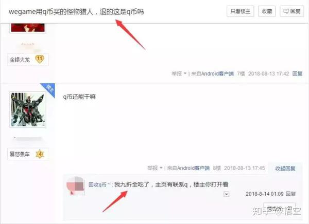The width and height of the screenshot is (309, 224).
Task: Click the 收藏 button
Action: 267,11
